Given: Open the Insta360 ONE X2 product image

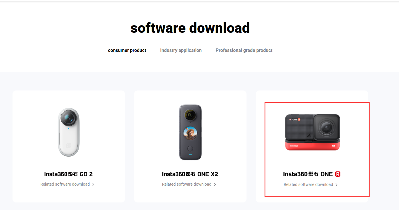Looking at the screenshot, I should [x=190, y=132].
